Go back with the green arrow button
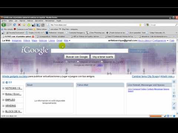This screenshot has width=178, height=133. point(4,25)
